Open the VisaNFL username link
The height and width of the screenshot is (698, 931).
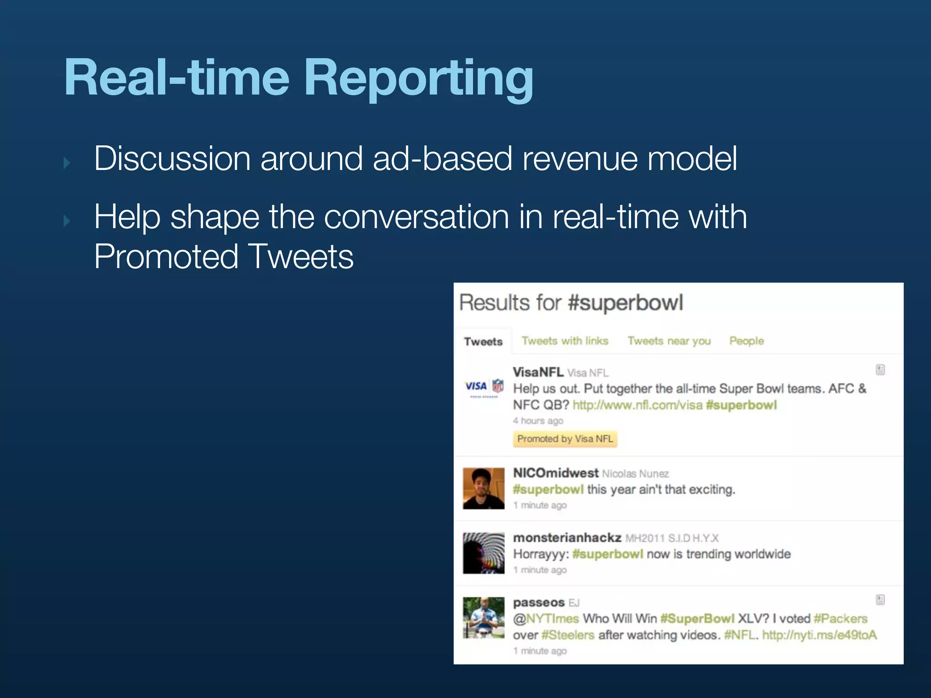[x=538, y=372]
